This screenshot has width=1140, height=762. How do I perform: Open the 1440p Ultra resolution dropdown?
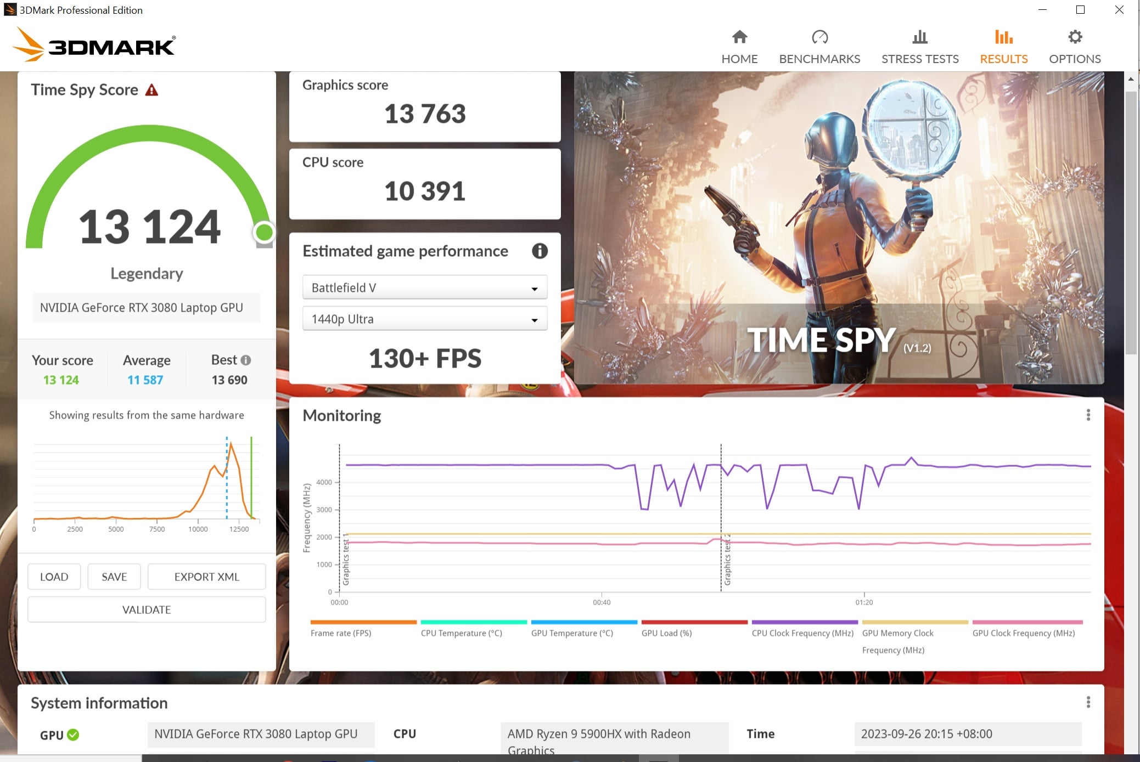tap(425, 319)
